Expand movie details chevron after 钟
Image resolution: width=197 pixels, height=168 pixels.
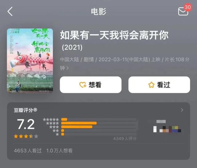tap(68, 68)
